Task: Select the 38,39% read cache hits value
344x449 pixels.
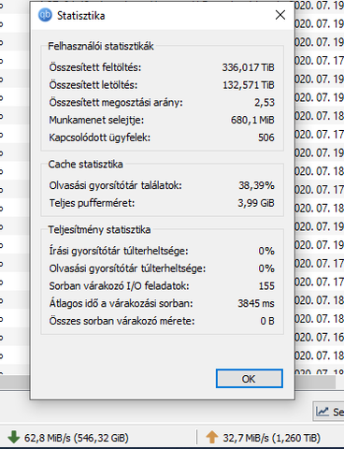Action: pyautogui.click(x=256, y=185)
